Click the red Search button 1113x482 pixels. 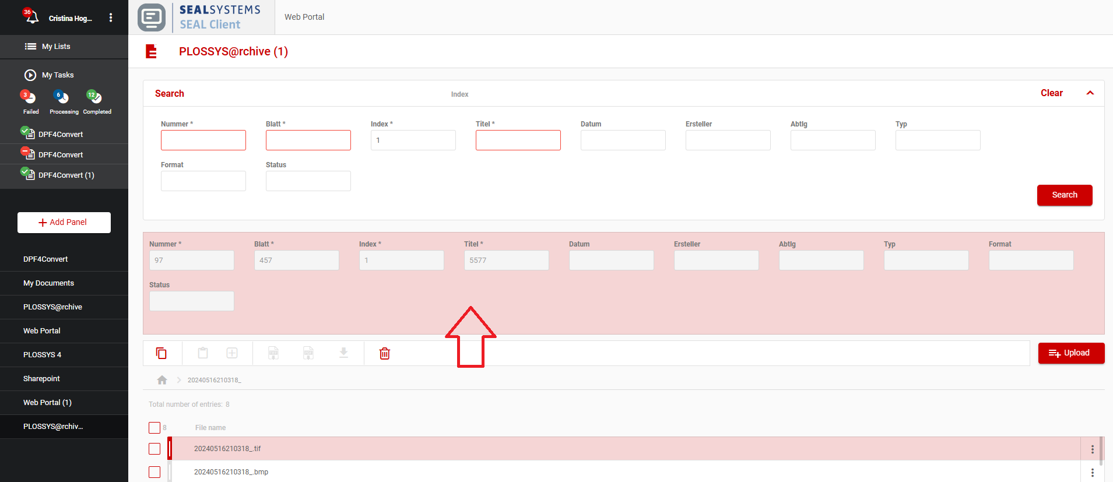point(1064,195)
